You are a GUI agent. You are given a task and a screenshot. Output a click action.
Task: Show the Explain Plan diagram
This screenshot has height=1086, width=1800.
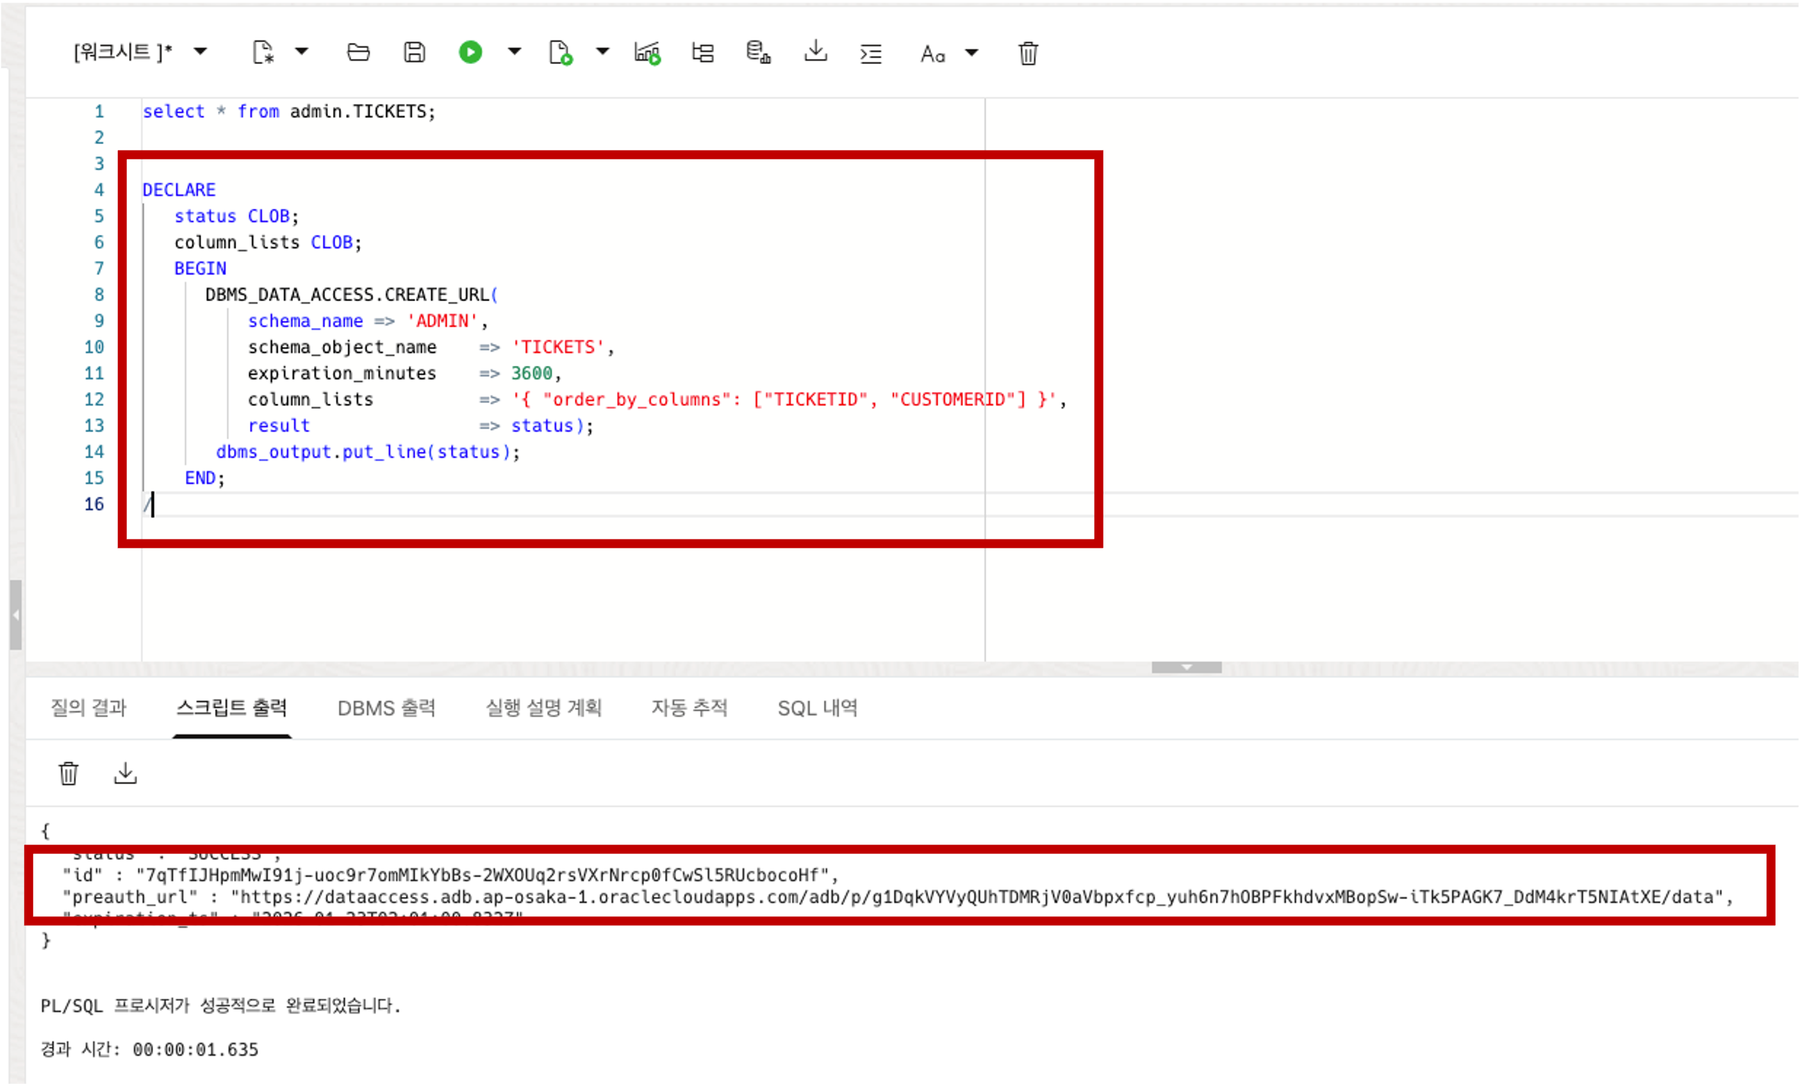702,52
